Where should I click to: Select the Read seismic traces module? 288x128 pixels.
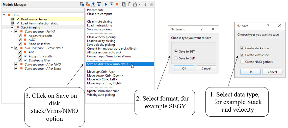point(34,19)
